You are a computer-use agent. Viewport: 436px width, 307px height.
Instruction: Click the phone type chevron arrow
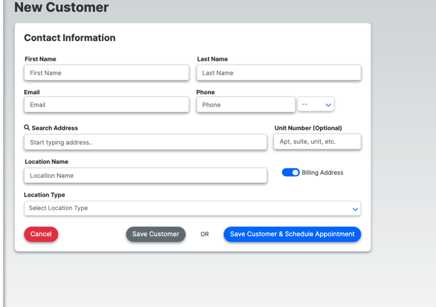pyautogui.click(x=328, y=105)
